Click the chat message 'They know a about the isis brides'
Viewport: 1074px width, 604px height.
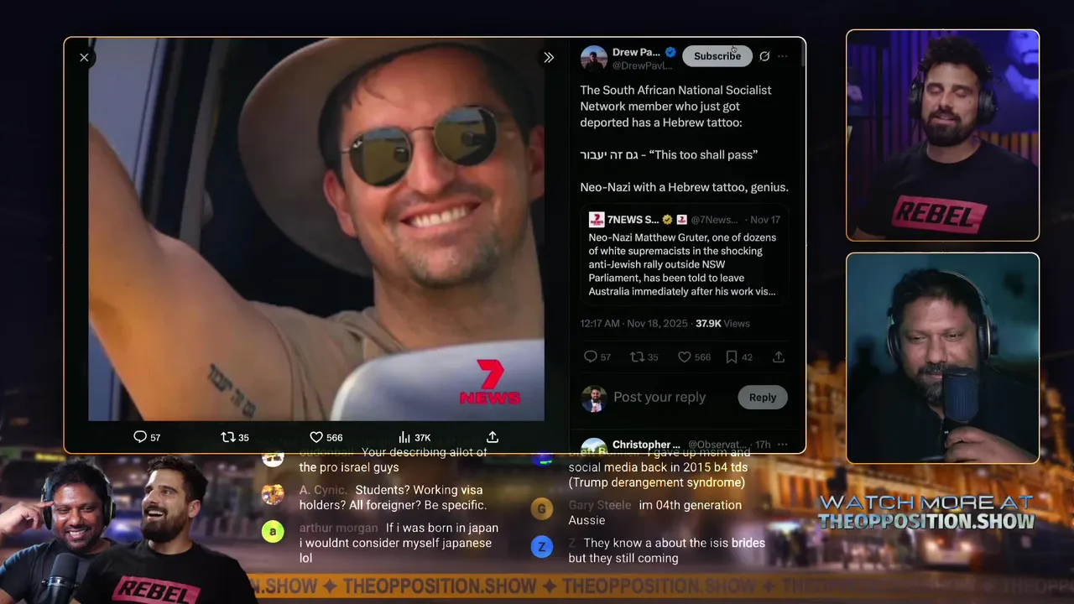[667, 550]
